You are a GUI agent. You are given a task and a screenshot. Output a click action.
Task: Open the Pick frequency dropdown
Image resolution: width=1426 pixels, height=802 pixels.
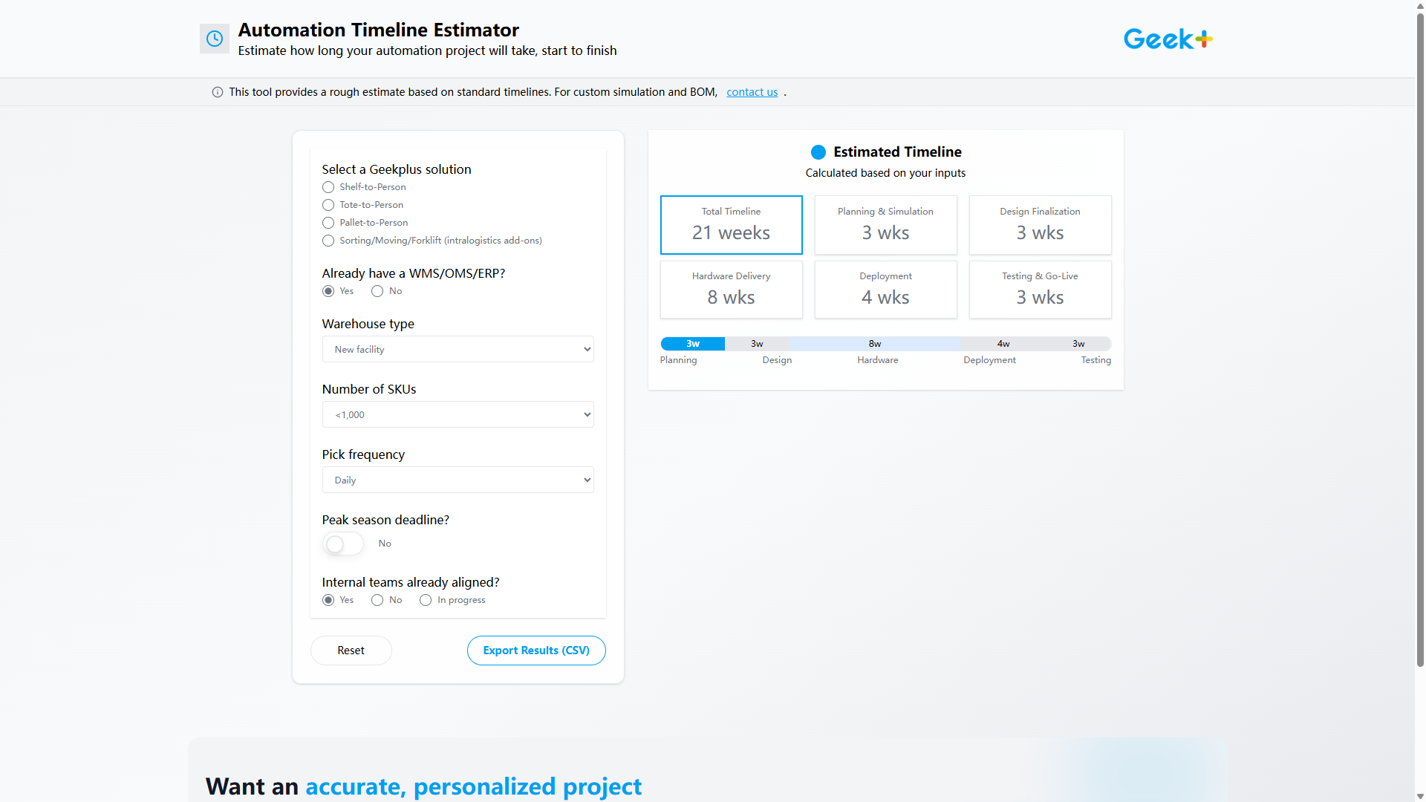coord(458,480)
